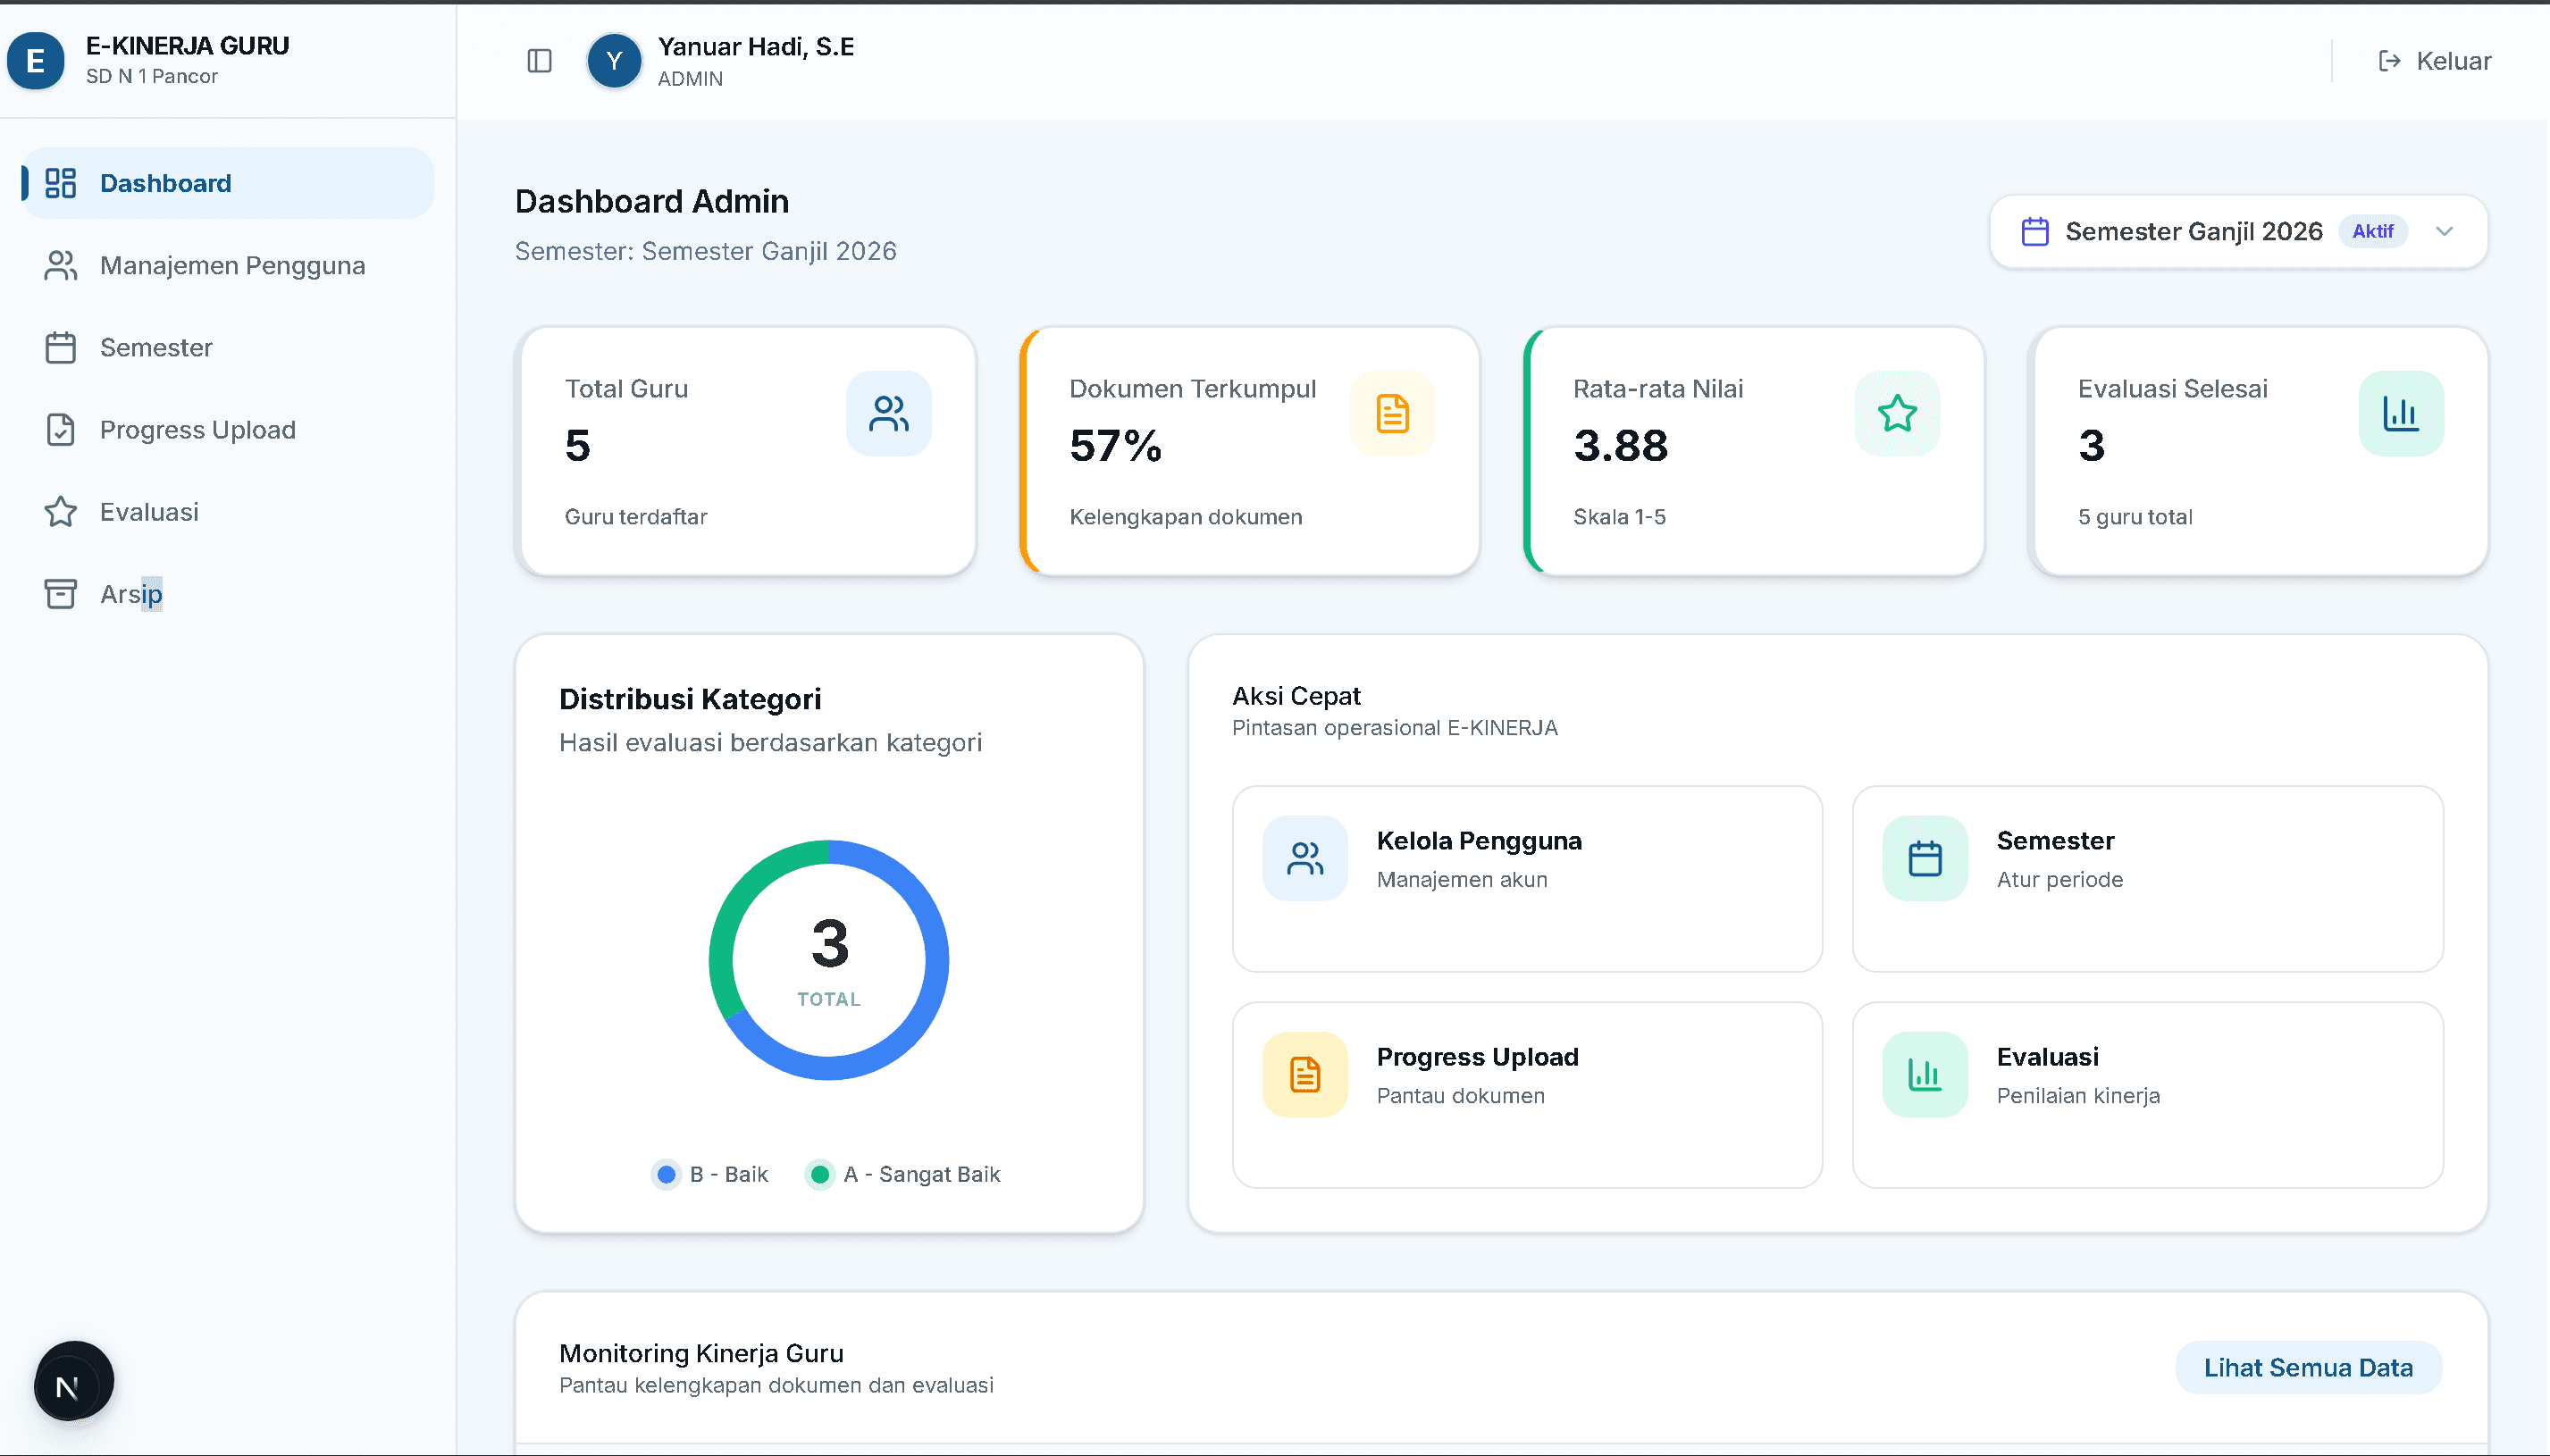Click the Rata-rata Nilai star icon
The height and width of the screenshot is (1456, 2550).
click(1896, 413)
